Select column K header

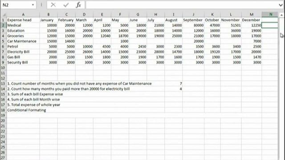[x=212, y=15]
